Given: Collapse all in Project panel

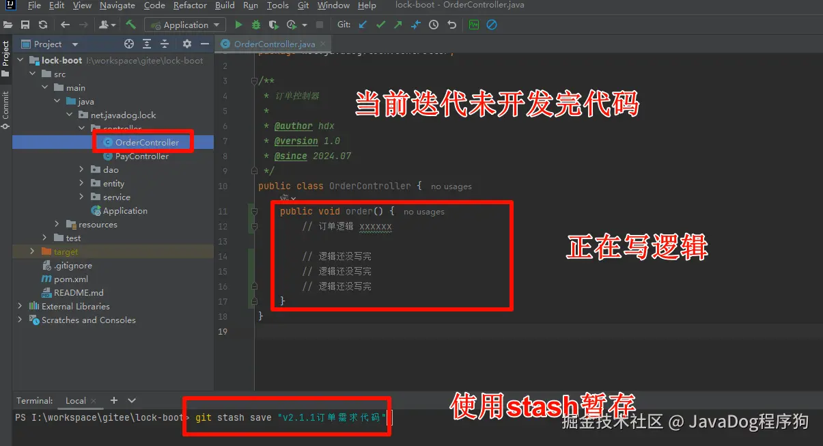Looking at the screenshot, I should [164, 44].
